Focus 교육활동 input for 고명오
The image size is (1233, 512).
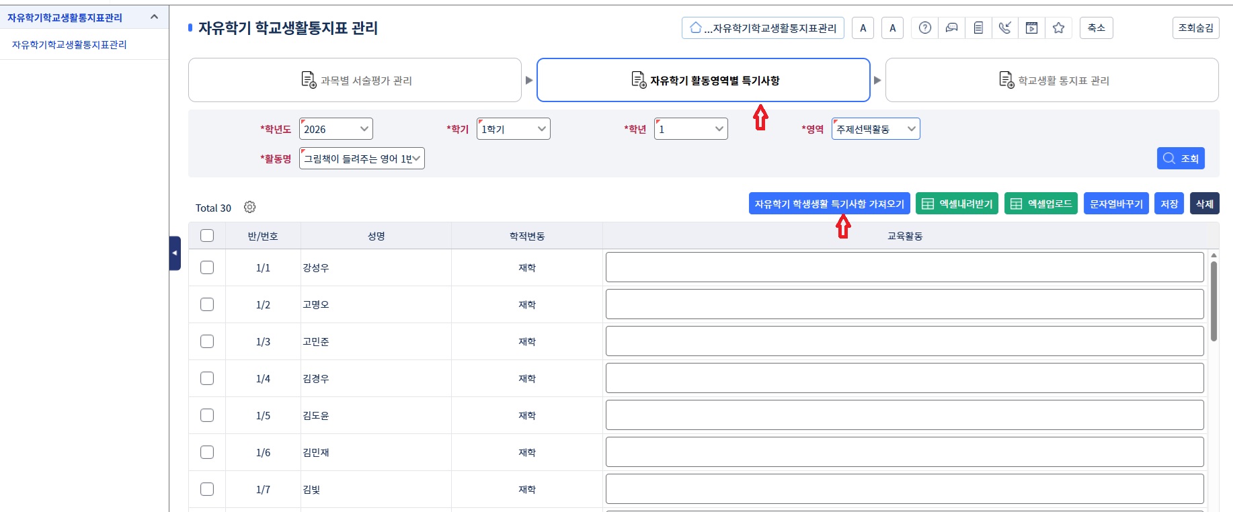905,304
